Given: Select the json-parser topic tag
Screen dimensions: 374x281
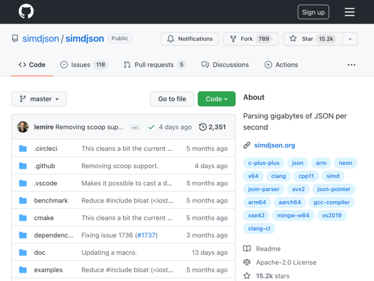Looking at the screenshot, I should coord(264,189).
